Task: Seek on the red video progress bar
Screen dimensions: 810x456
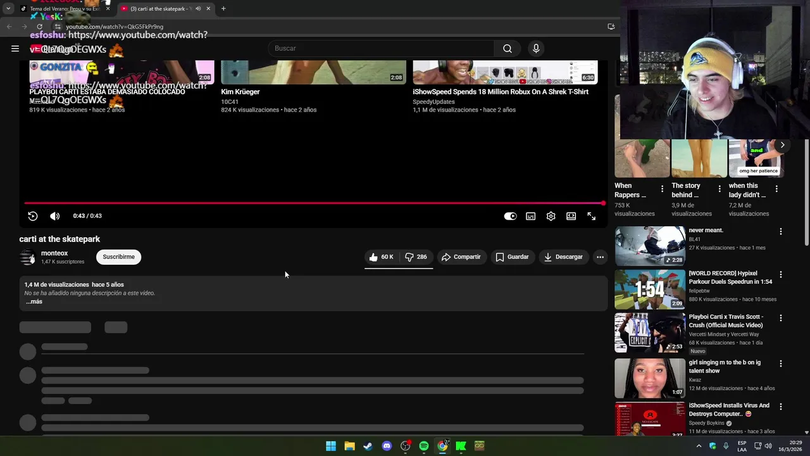Action: pyautogui.click(x=314, y=203)
